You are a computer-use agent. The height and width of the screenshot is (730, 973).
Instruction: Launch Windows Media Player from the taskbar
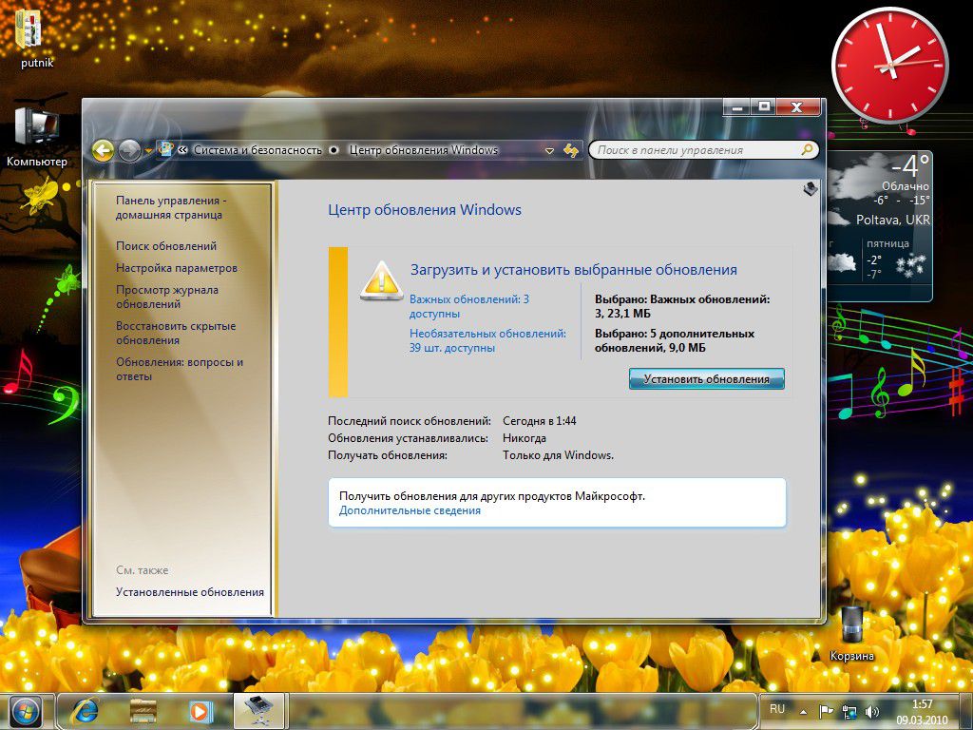(200, 710)
